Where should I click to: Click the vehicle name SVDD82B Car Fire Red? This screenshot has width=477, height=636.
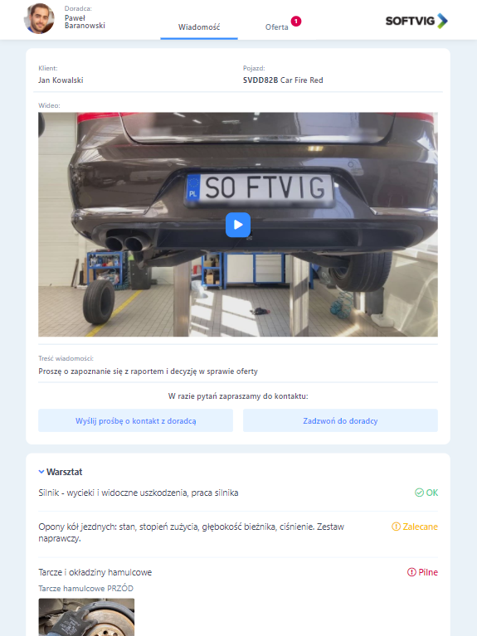click(x=283, y=80)
